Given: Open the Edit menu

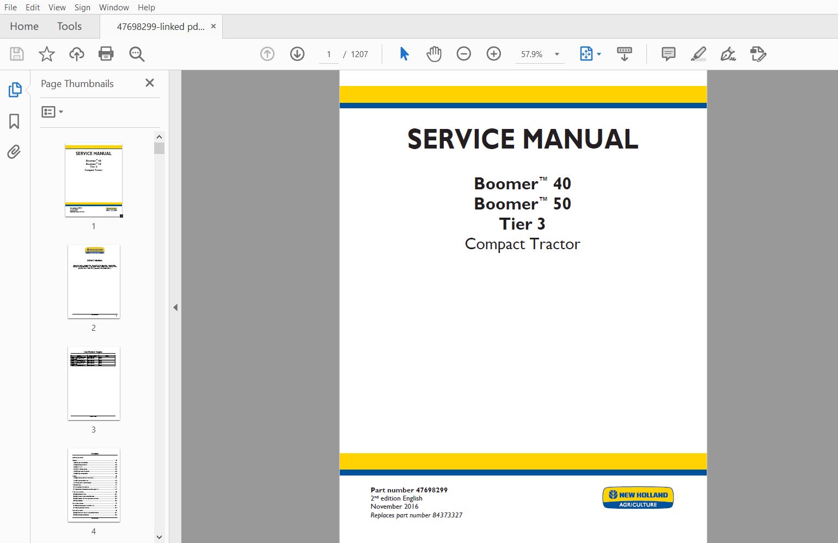Looking at the screenshot, I should (33, 7).
